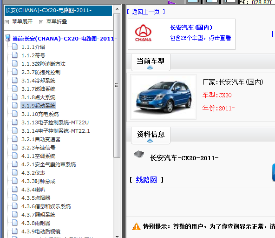Image resolution: width=275 pixels, height=238 pixels.
Task: Click 包含26个车型，点击查看 link
Action: tap(200, 38)
